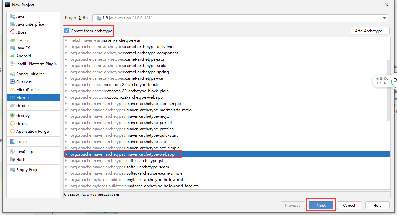
Task: Select Kotlin project type
Action: pos(33,142)
